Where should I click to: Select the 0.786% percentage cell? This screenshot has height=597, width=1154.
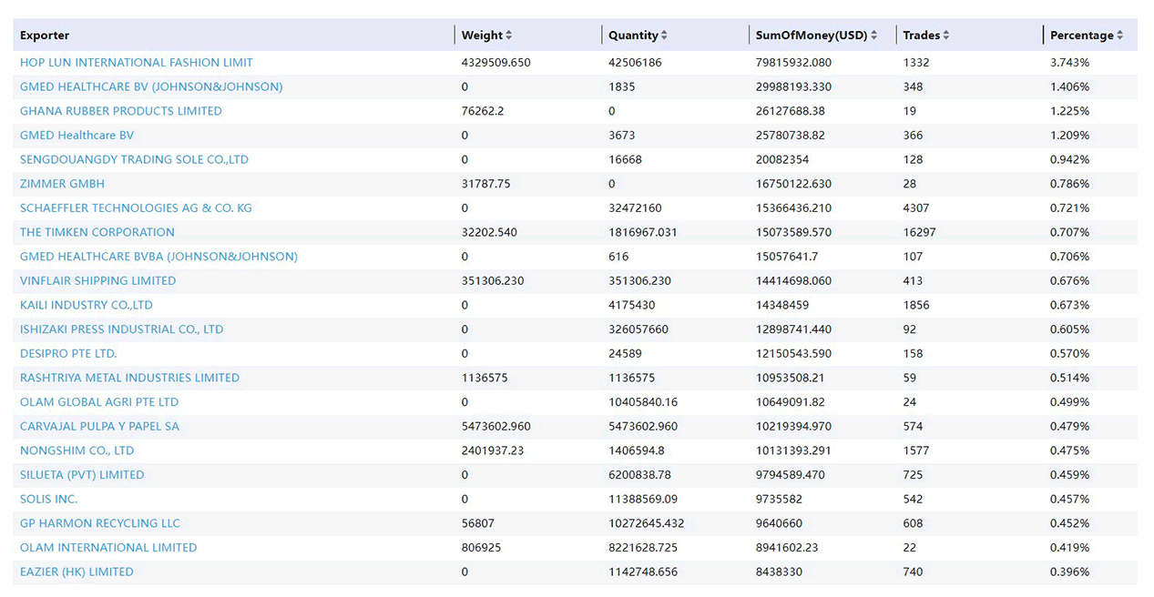[x=1070, y=184]
